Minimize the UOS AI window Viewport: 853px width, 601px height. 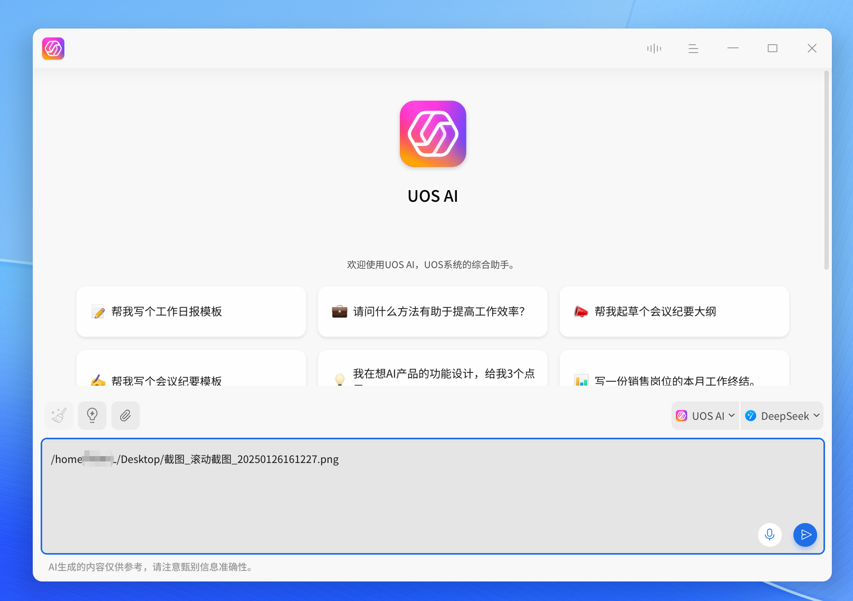[733, 48]
